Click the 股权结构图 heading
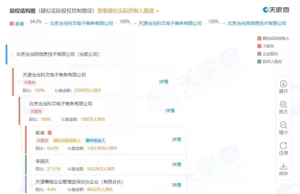Viewport: 300px width, 194px height. 23,11
